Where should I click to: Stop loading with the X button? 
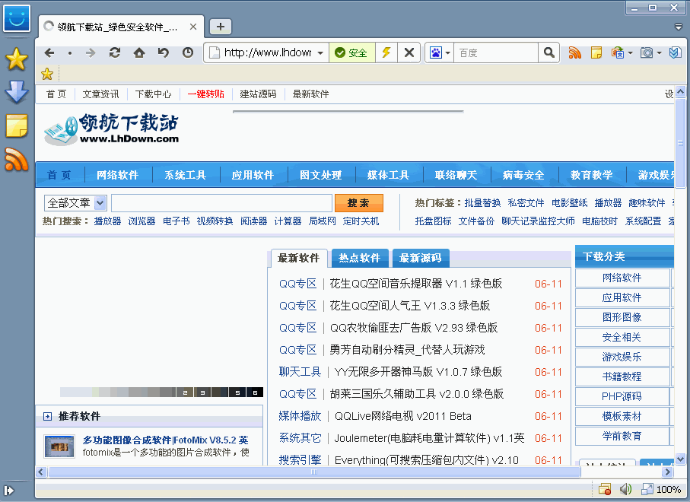tap(409, 52)
